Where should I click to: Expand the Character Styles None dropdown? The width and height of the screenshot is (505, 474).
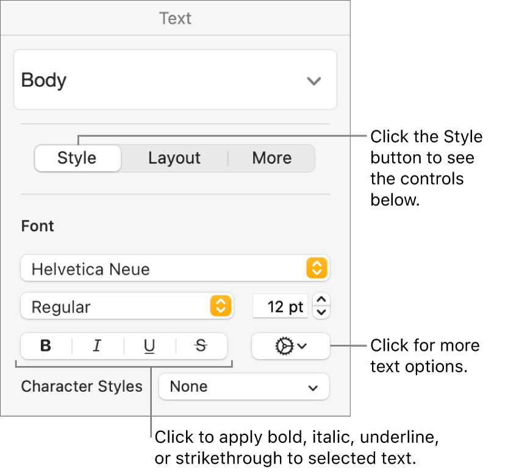[244, 386]
